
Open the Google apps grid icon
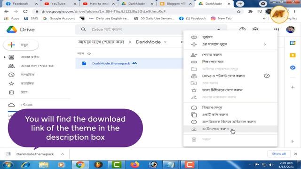[277, 29]
